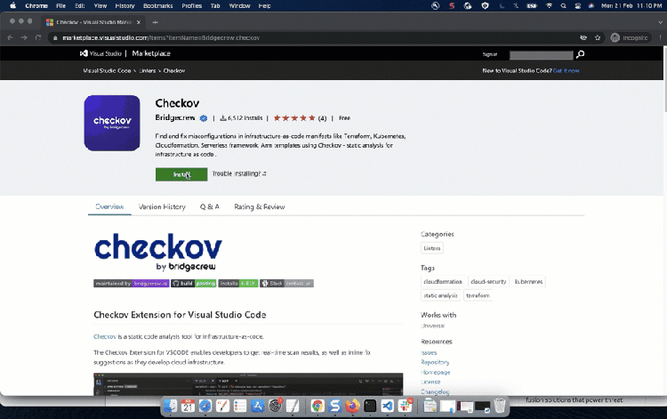This screenshot has width=667, height=419.
Task: Click the Trouble Installing? link
Action: (239, 174)
